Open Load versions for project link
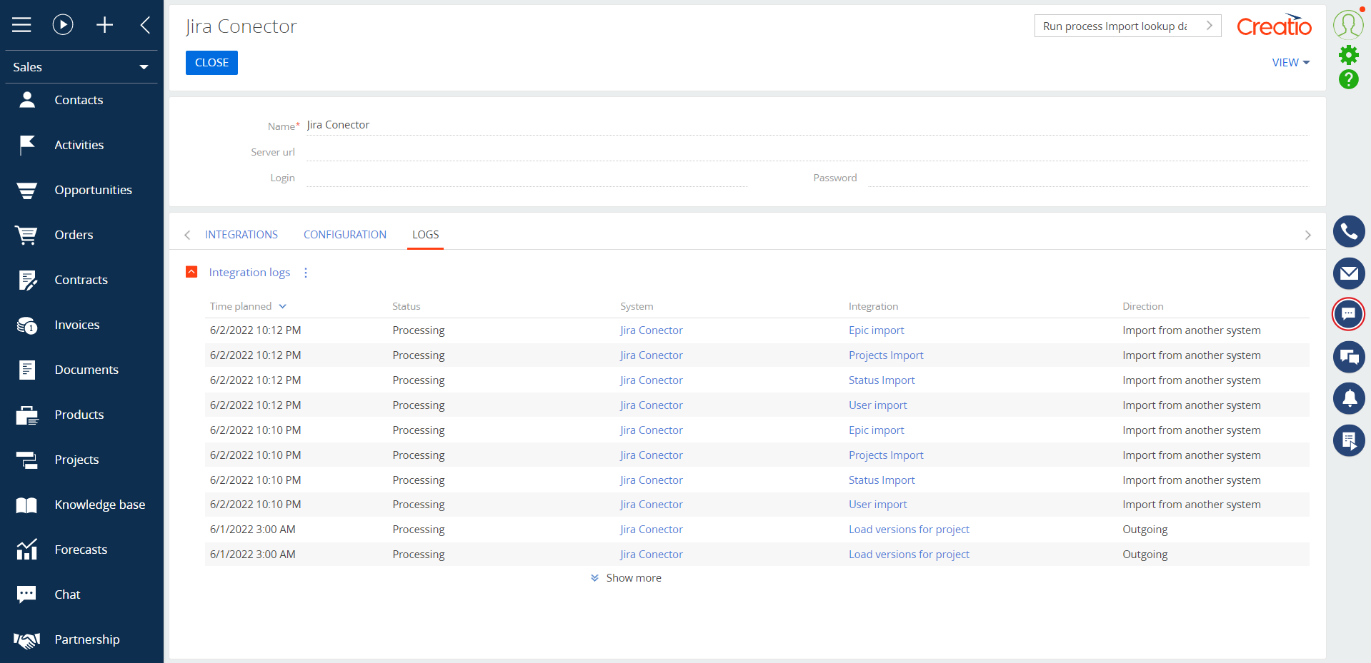 (x=909, y=530)
